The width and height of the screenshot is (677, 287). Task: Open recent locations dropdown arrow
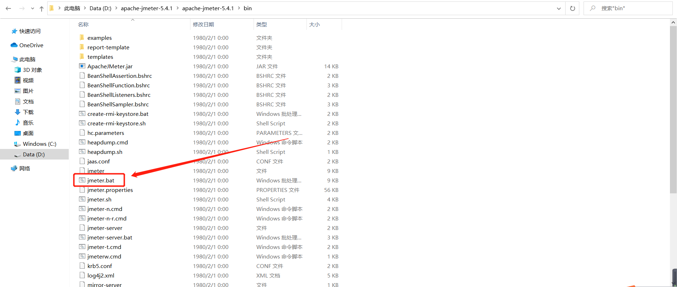click(x=32, y=8)
